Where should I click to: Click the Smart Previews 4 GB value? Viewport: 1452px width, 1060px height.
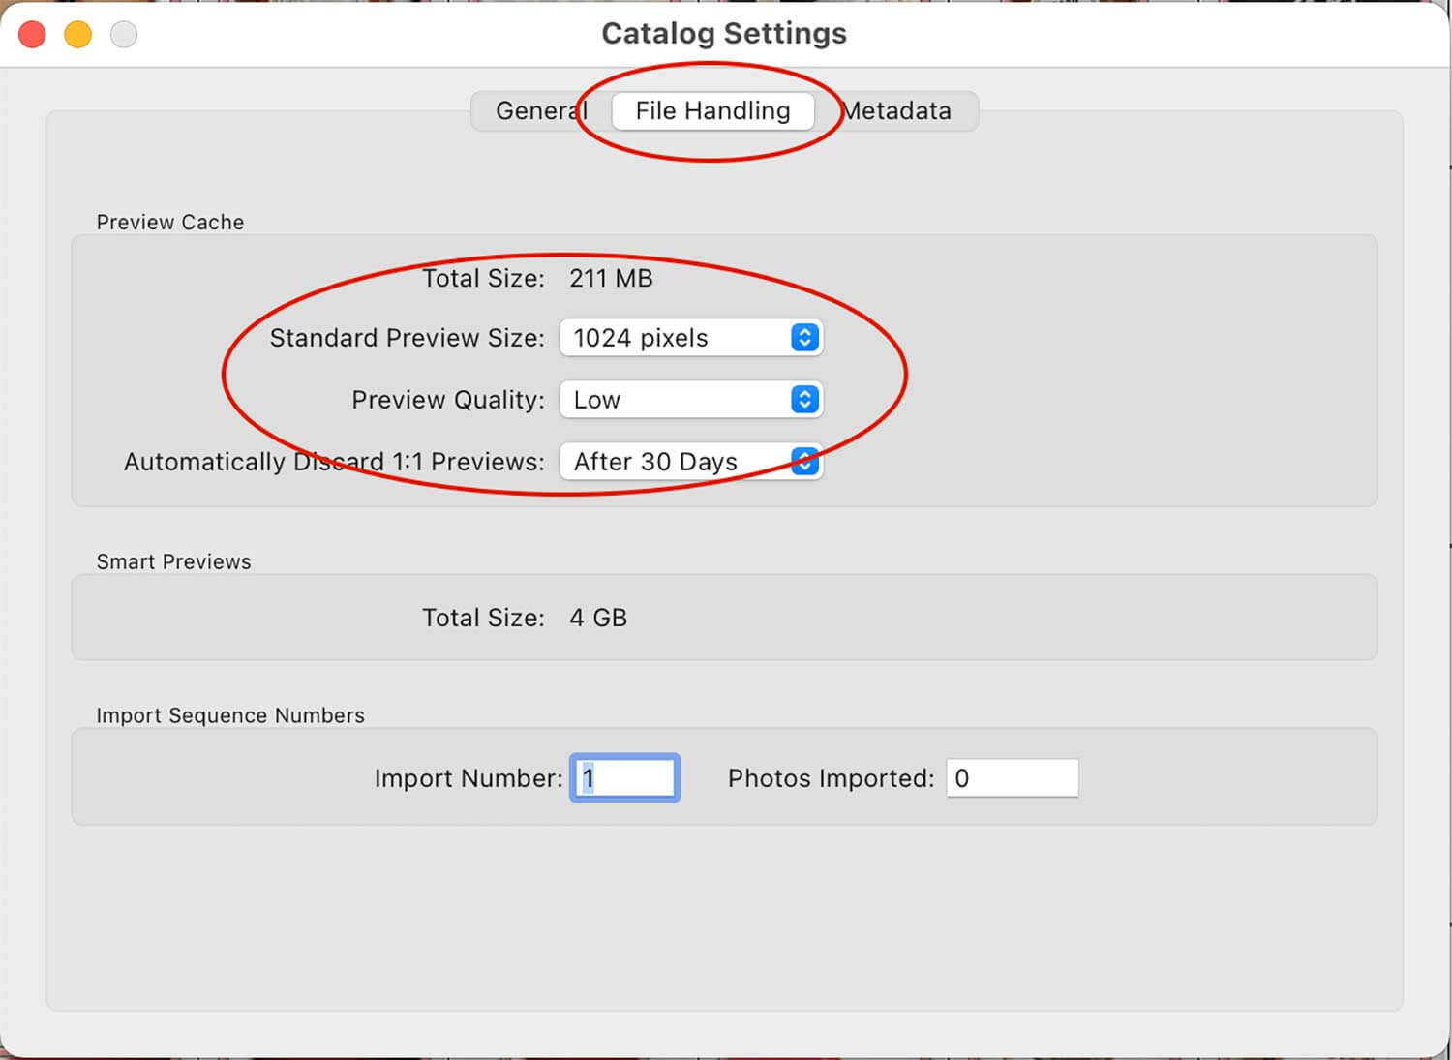tap(598, 619)
